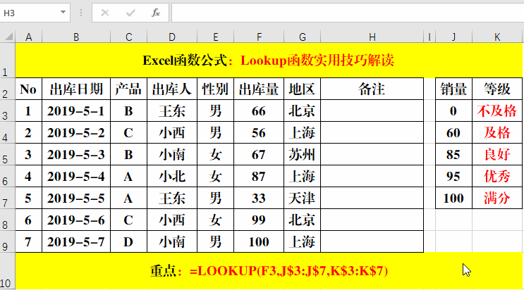This screenshot has width=524, height=290.
Task: Click date cell '2019-5-4'
Action: point(76,176)
